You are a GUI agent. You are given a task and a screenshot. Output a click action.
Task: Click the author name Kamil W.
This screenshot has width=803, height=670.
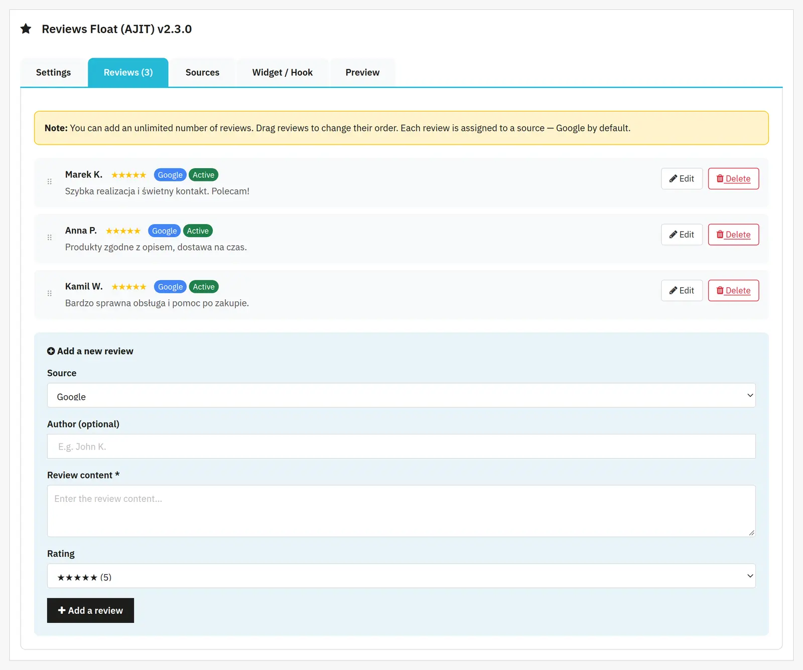(84, 286)
